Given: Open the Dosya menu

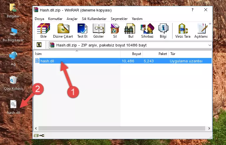Looking at the screenshot, I should [x=39, y=19].
